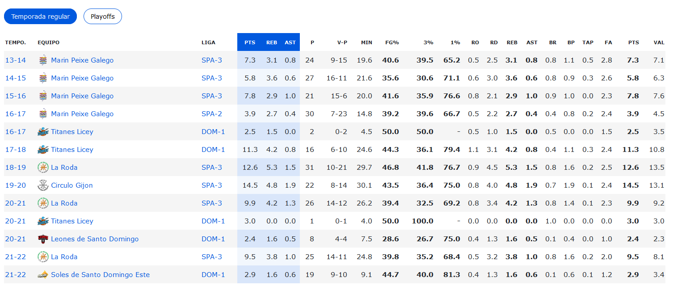Switch to the Playoffs tab

click(x=103, y=17)
